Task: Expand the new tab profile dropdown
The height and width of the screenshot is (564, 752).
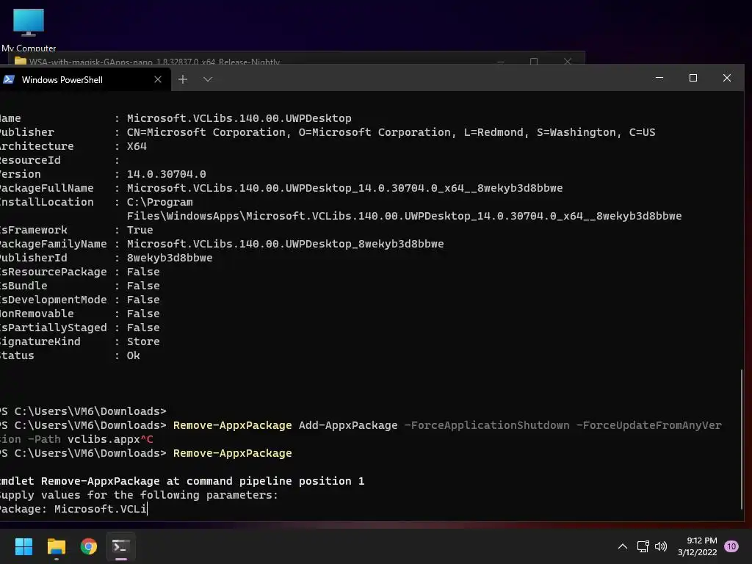Action: 208,79
